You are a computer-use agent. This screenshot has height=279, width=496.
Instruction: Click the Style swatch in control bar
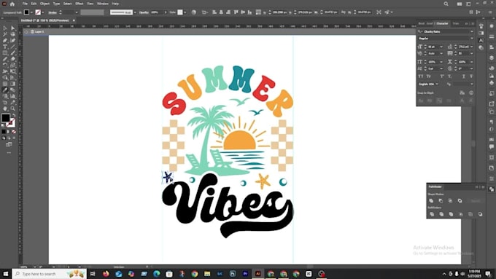(180, 12)
